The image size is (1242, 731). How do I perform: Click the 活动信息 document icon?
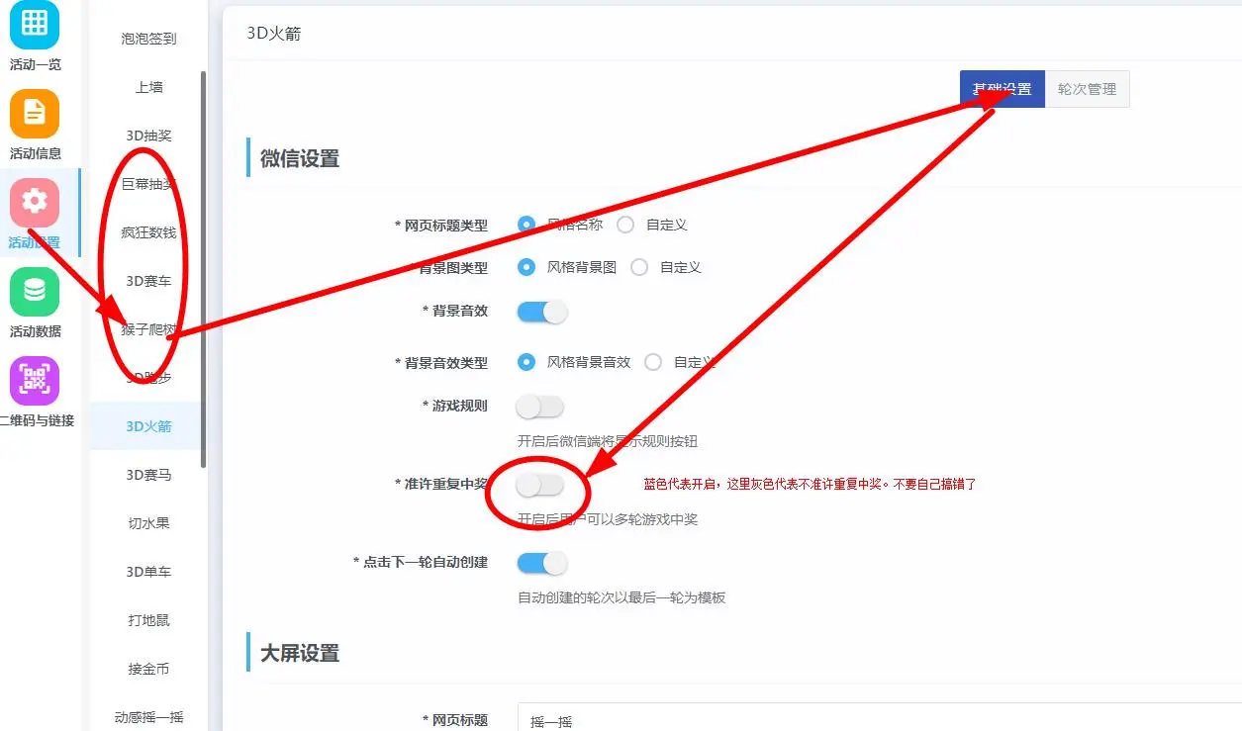[35, 114]
